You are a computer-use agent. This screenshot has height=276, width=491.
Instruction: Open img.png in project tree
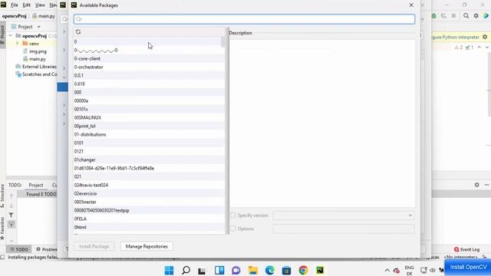point(38,51)
